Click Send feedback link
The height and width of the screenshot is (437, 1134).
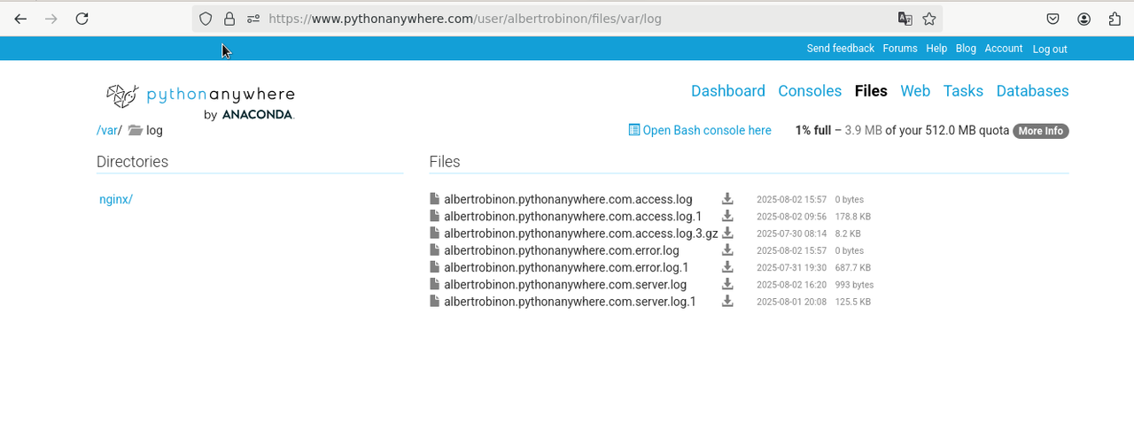click(841, 49)
